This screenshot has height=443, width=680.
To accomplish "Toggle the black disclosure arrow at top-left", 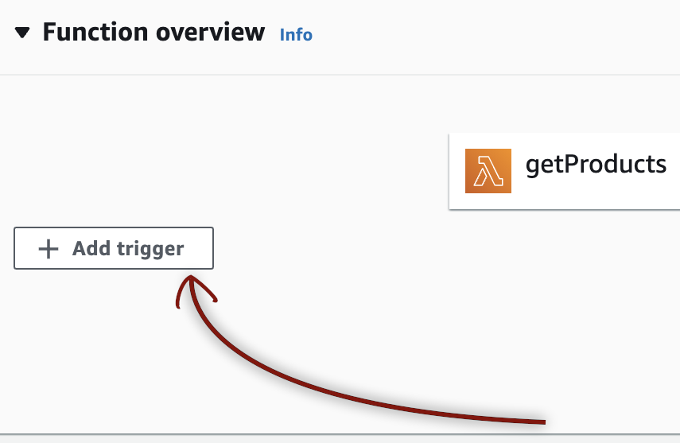I will coord(22,33).
